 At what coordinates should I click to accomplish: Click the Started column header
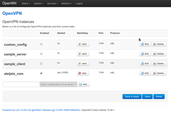click(x=61, y=33)
